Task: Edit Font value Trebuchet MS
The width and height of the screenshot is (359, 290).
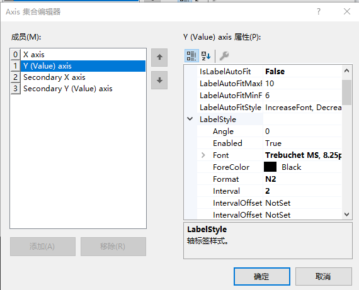Action: pyautogui.click(x=302, y=155)
